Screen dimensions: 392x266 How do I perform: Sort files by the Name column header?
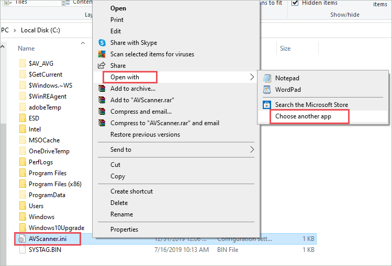pos(26,49)
